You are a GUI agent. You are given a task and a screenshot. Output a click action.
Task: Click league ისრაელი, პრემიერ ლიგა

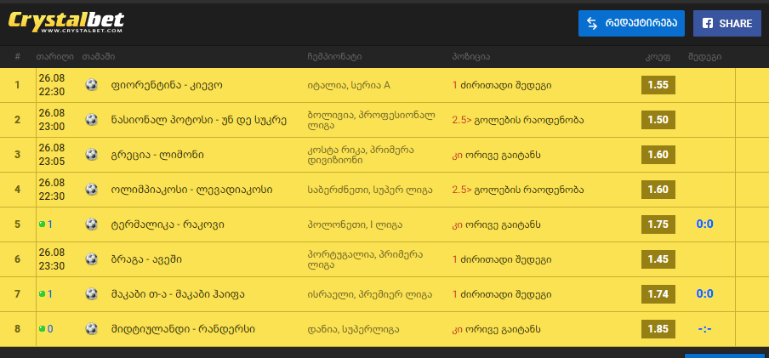[x=369, y=294]
